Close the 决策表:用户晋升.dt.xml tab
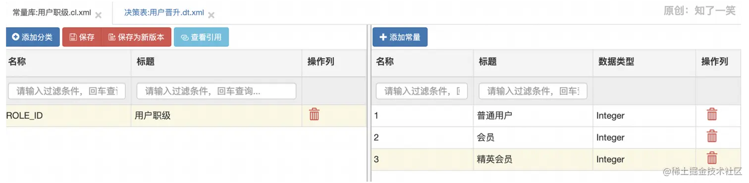The width and height of the screenshot is (749, 183). coord(211,15)
